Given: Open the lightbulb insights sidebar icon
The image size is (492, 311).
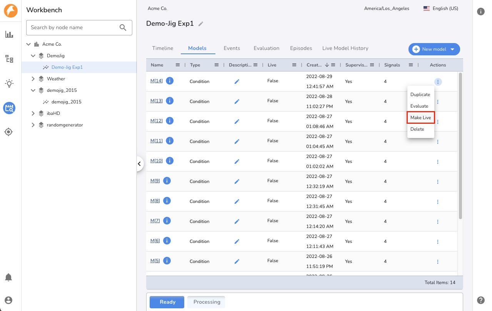Looking at the screenshot, I should coord(9,83).
